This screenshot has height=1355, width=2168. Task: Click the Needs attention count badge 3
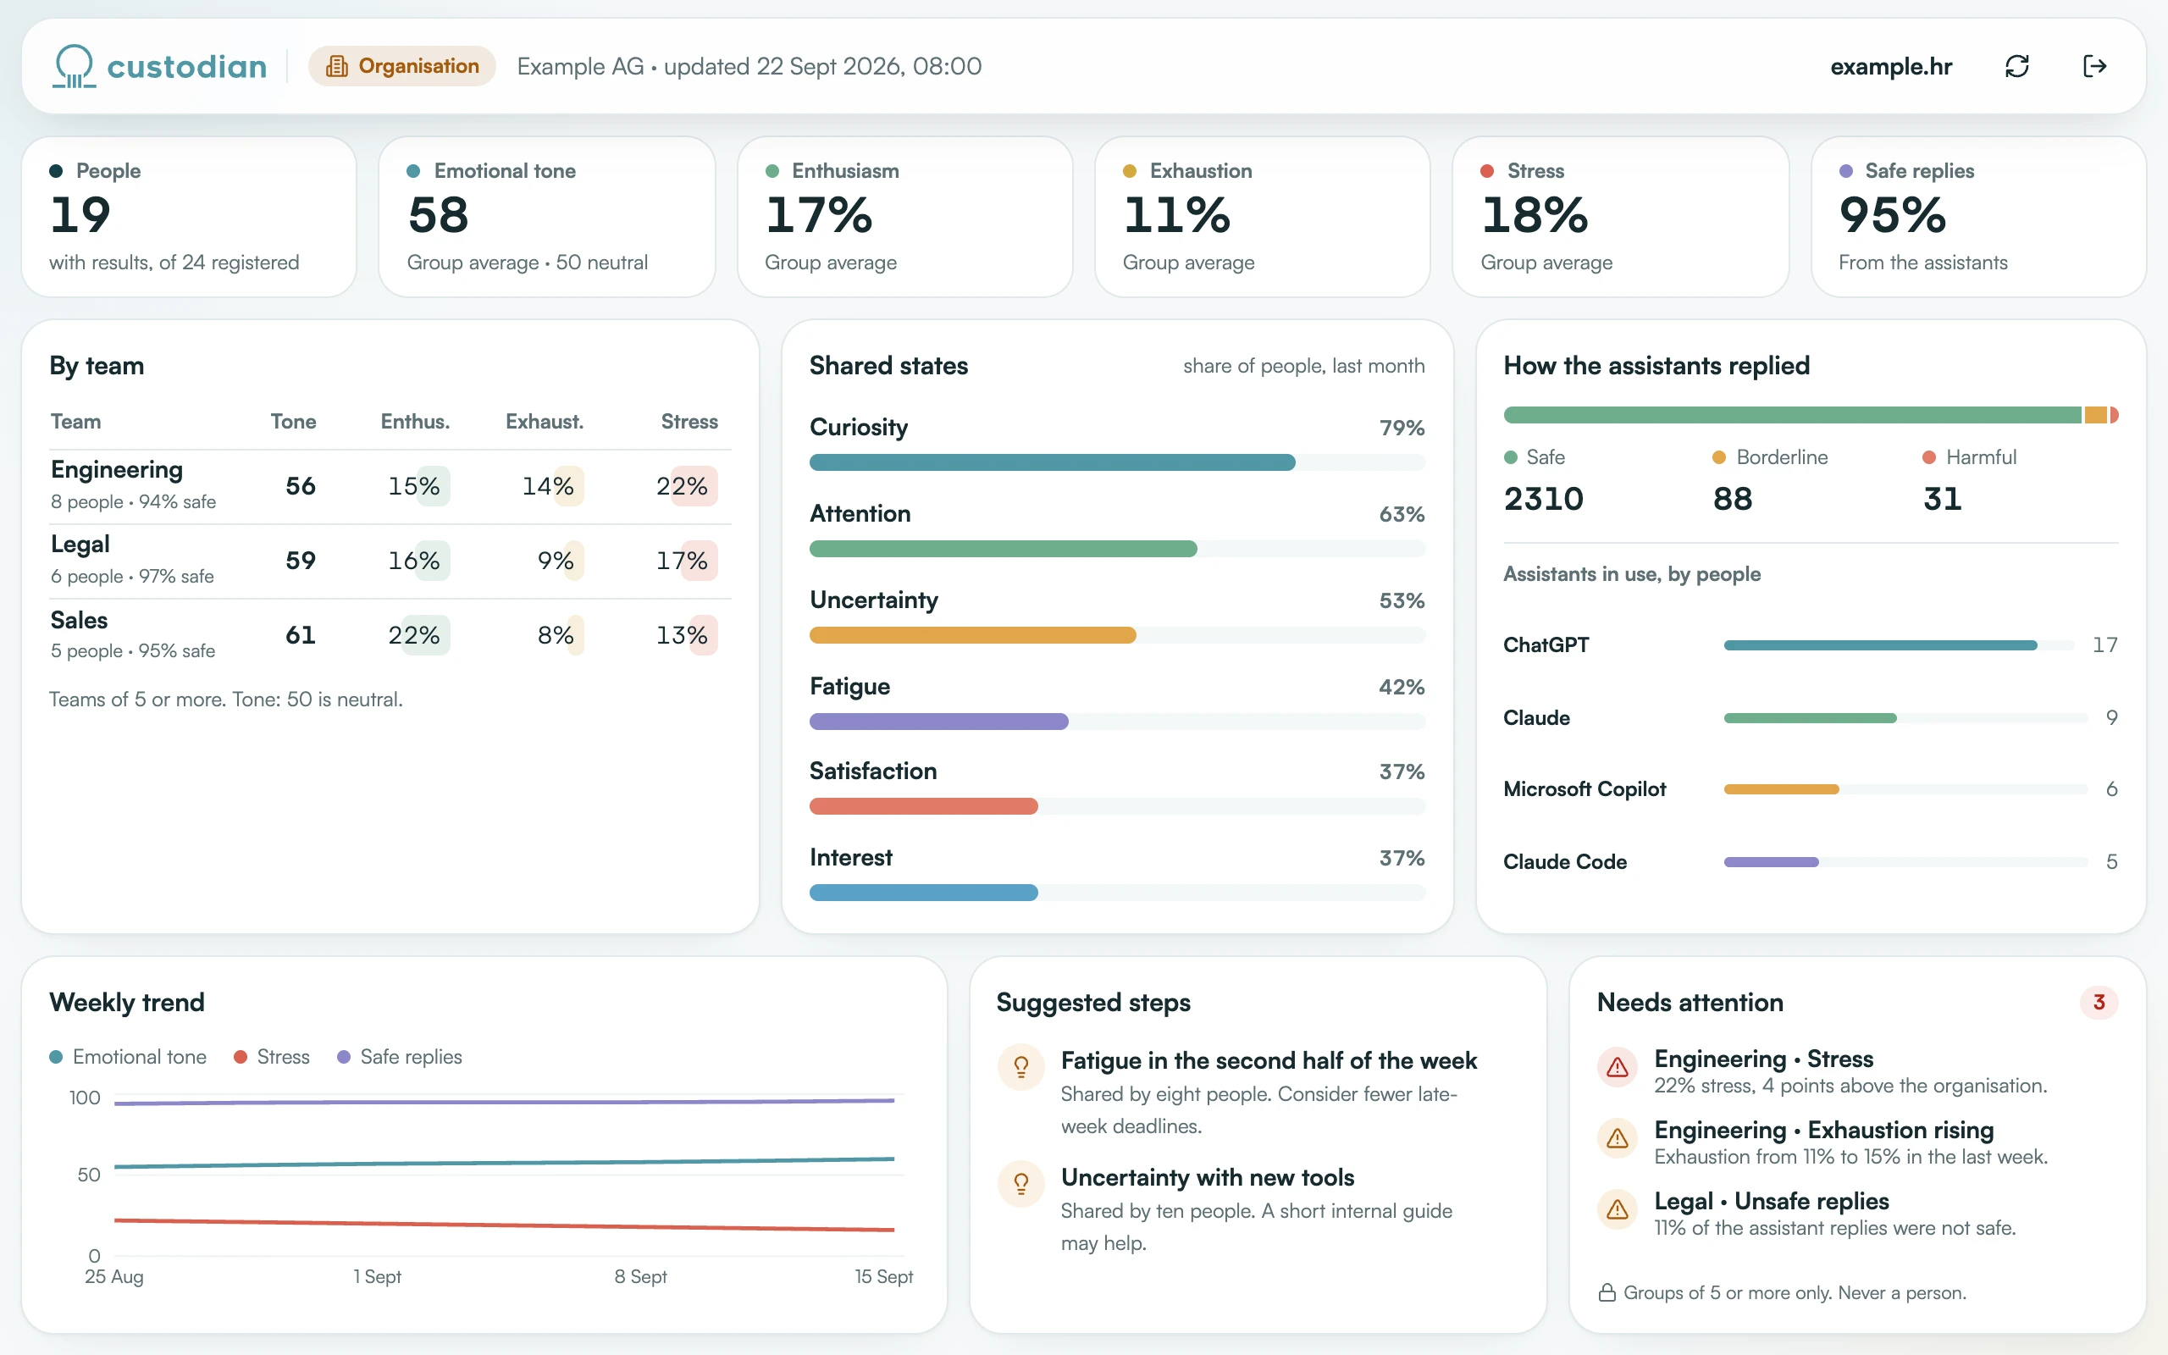(x=2098, y=1002)
